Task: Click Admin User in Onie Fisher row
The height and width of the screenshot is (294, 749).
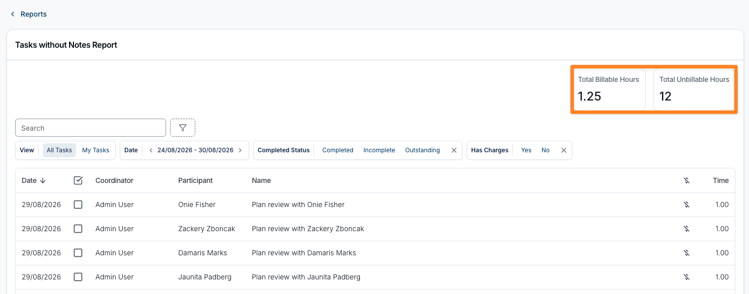Action: tap(114, 205)
